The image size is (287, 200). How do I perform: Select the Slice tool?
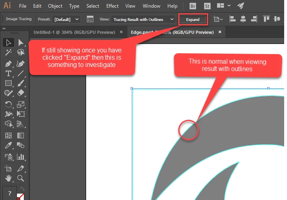coord(21,169)
